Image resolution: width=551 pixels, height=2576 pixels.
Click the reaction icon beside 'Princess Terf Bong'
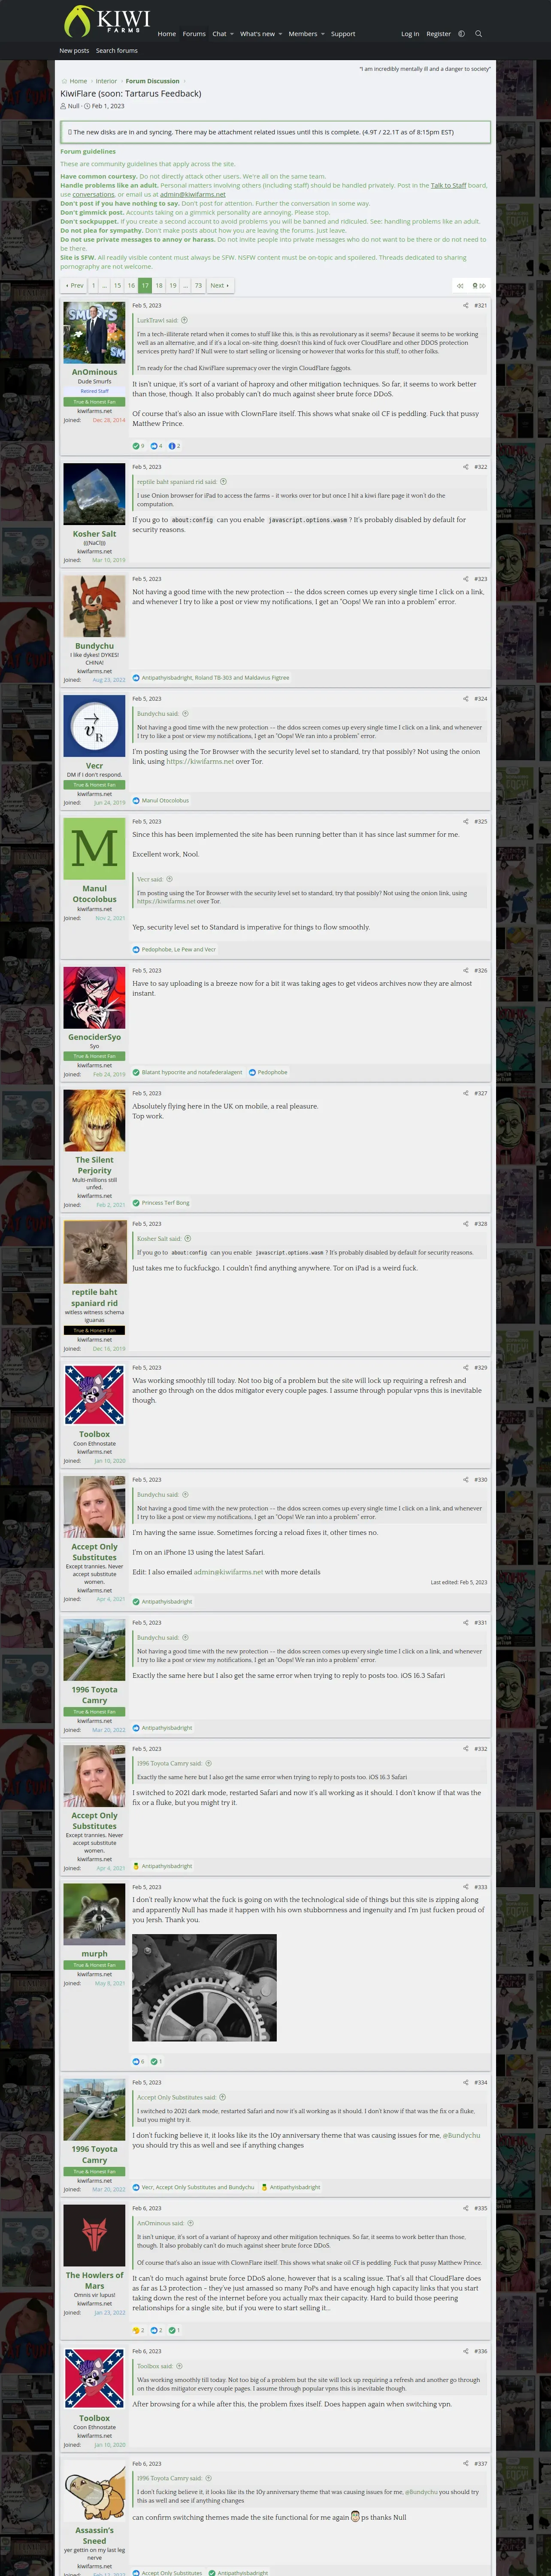tap(136, 1203)
